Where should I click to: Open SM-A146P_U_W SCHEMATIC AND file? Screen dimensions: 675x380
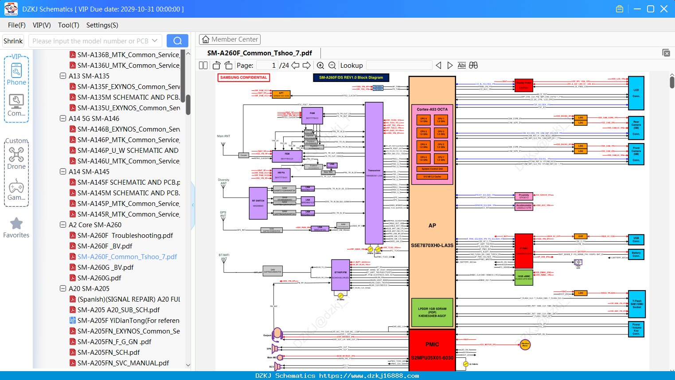pos(128,150)
